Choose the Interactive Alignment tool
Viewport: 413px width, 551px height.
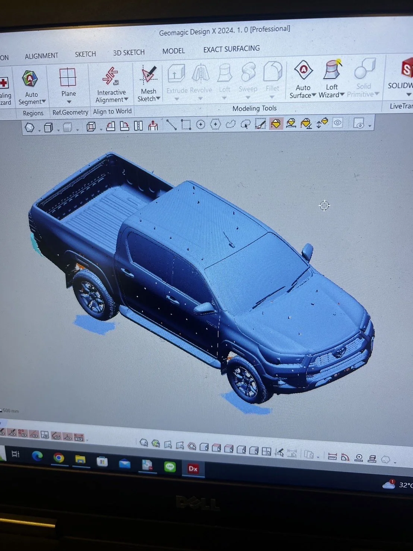point(111,85)
